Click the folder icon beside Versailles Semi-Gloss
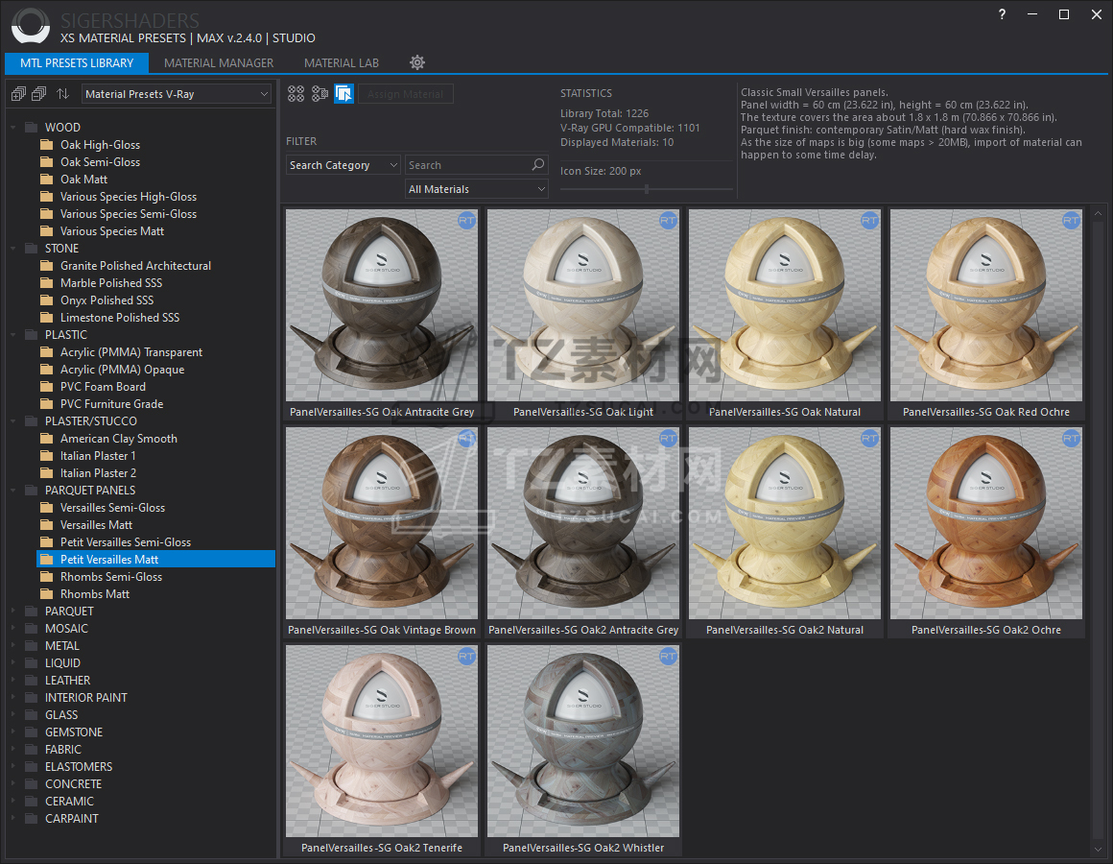1113x864 pixels. click(47, 508)
